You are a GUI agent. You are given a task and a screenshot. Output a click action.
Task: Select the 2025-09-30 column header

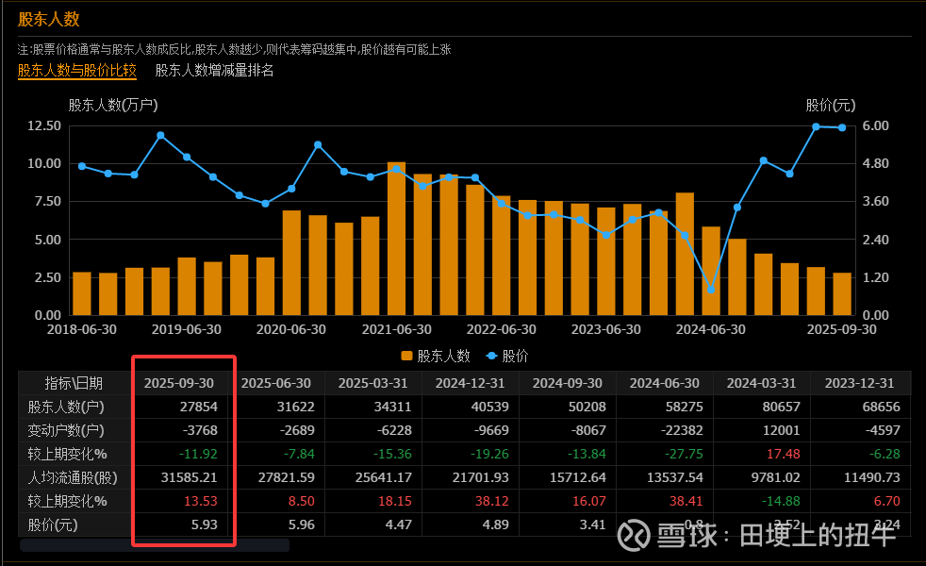tap(179, 383)
